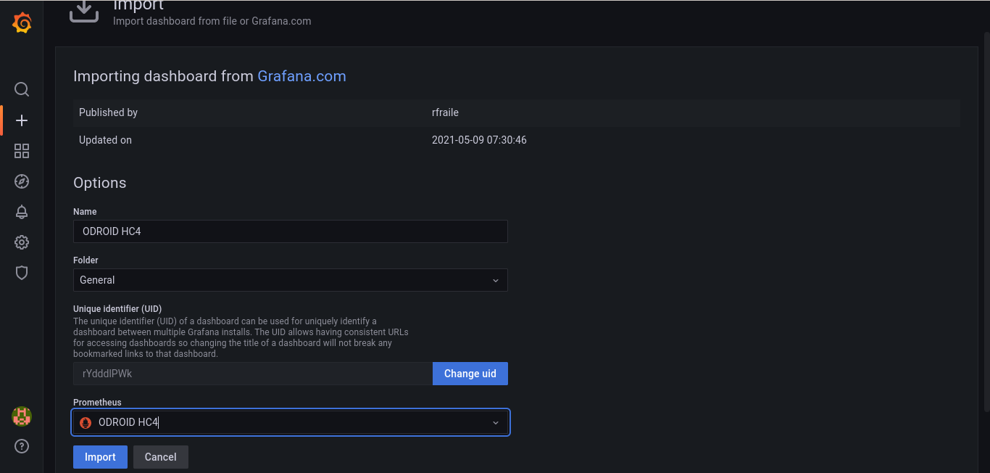
Task: Open the Alerting bell icon
Action: [22, 212]
